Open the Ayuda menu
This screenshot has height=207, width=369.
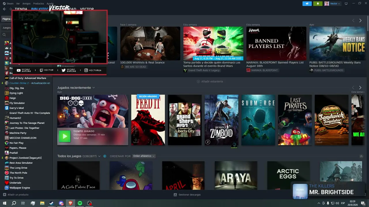pyautogui.click(x=50, y=3)
